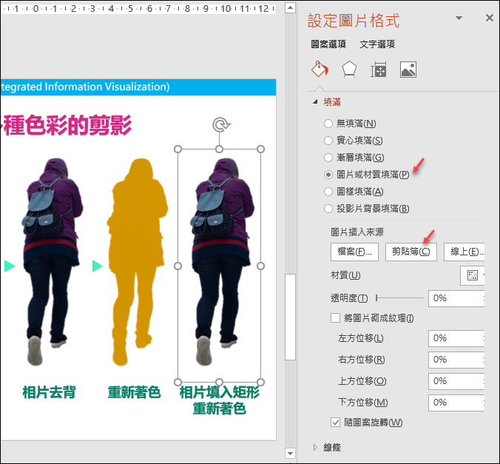Screen dimensions: 500x464
Task: Click the rotation handle above selected picture
Action: tap(221, 124)
